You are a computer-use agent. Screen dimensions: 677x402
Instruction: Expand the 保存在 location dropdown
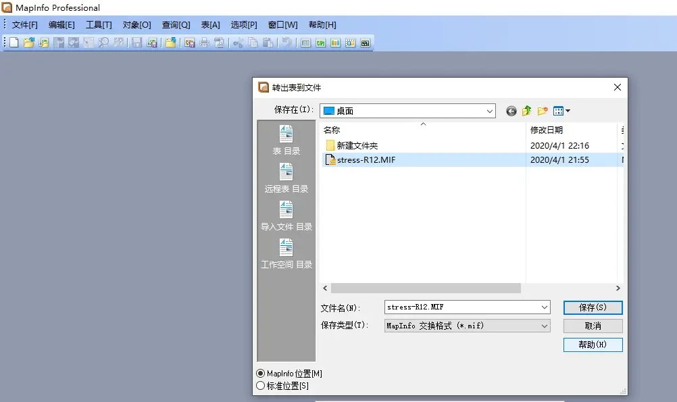490,111
